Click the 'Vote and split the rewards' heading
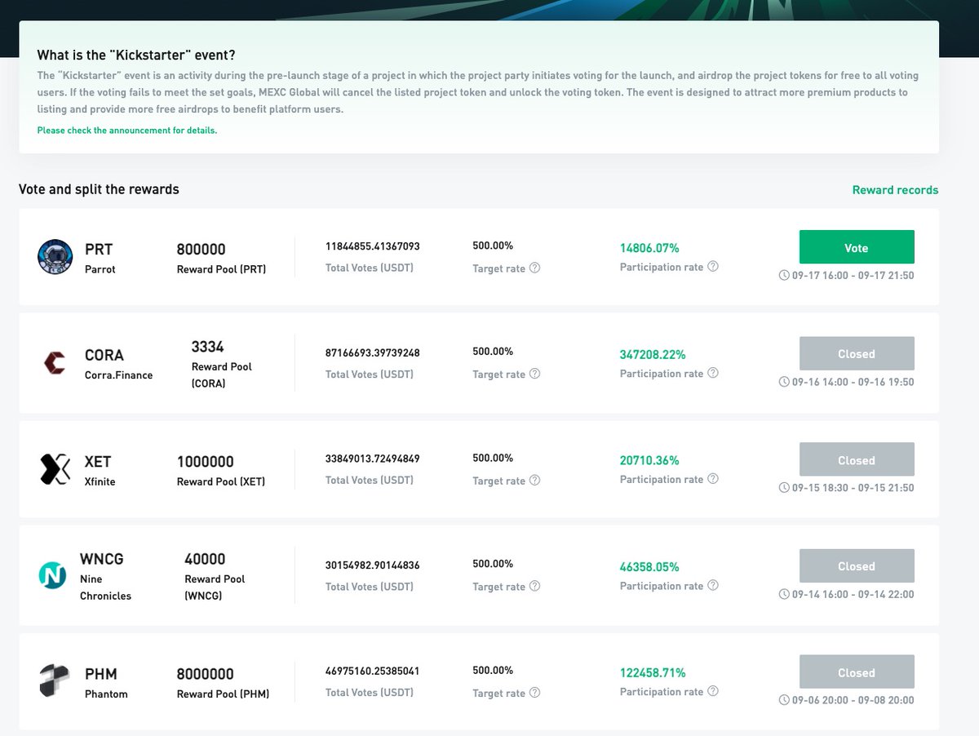This screenshot has height=736, width=979. click(99, 189)
